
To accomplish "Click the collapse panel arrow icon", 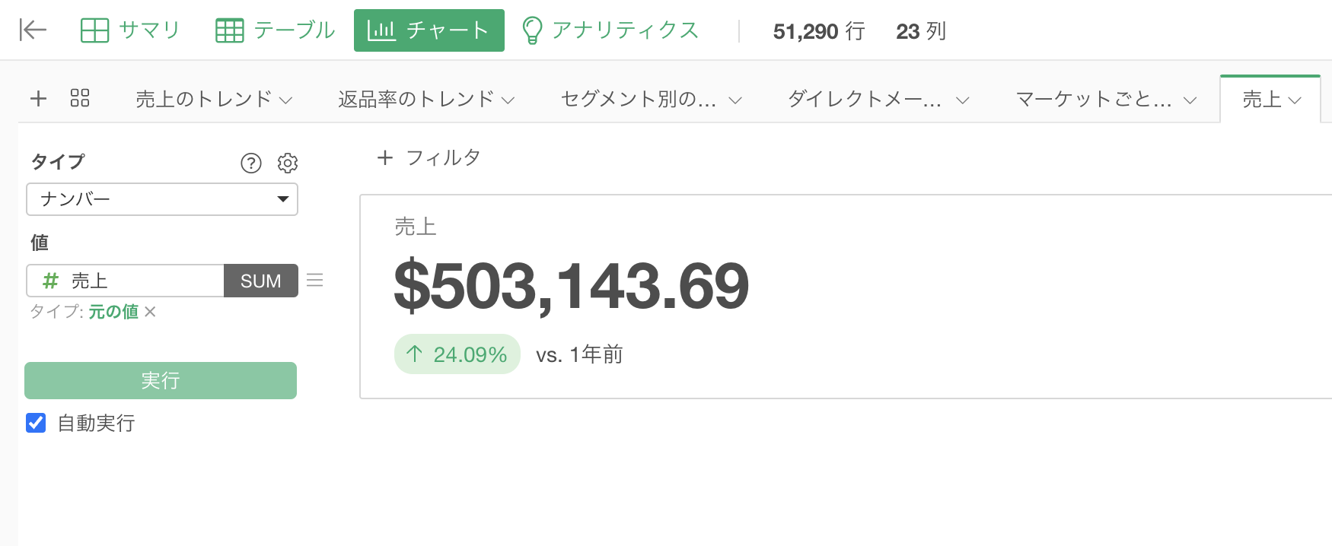I will [x=33, y=30].
